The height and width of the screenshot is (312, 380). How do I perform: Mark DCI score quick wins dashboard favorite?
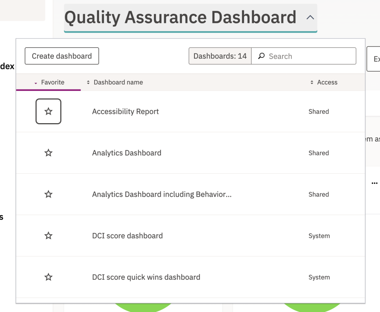pos(48,277)
